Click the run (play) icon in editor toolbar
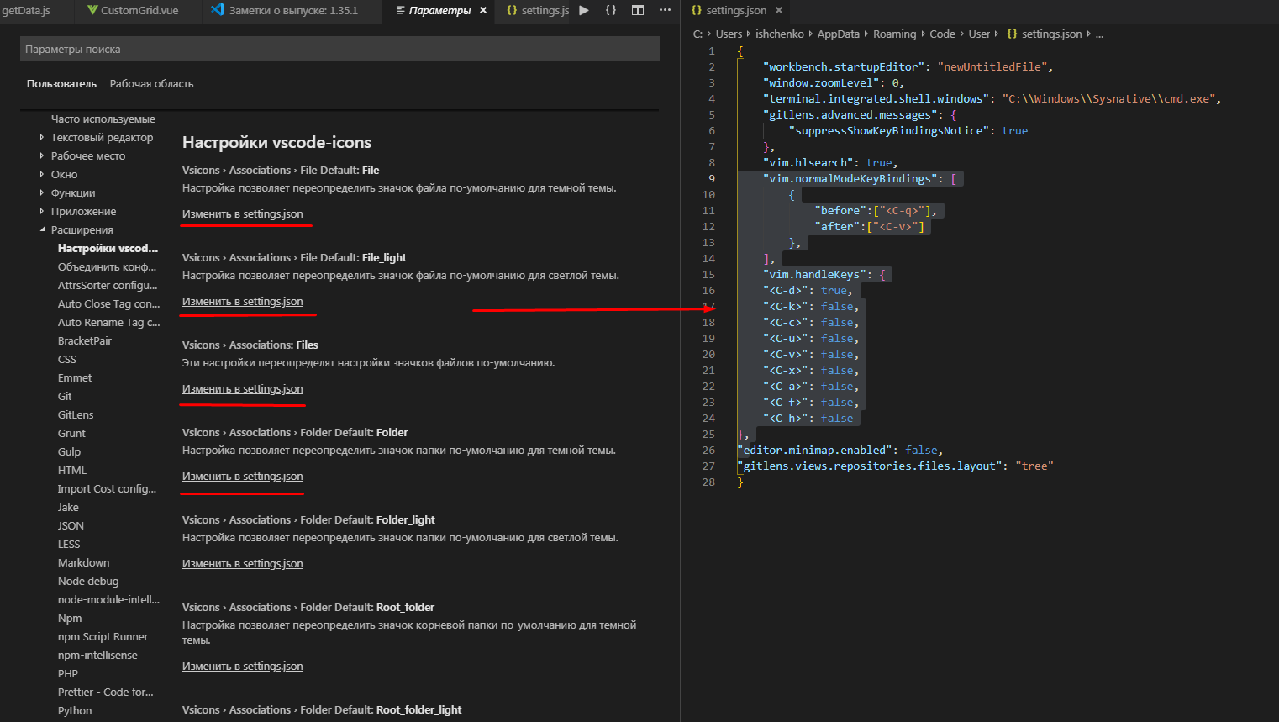Viewport: 1279px width, 722px height. [x=584, y=10]
